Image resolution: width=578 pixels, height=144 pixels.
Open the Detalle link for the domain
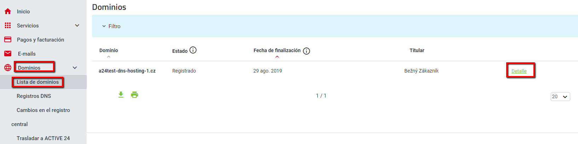click(x=519, y=71)
